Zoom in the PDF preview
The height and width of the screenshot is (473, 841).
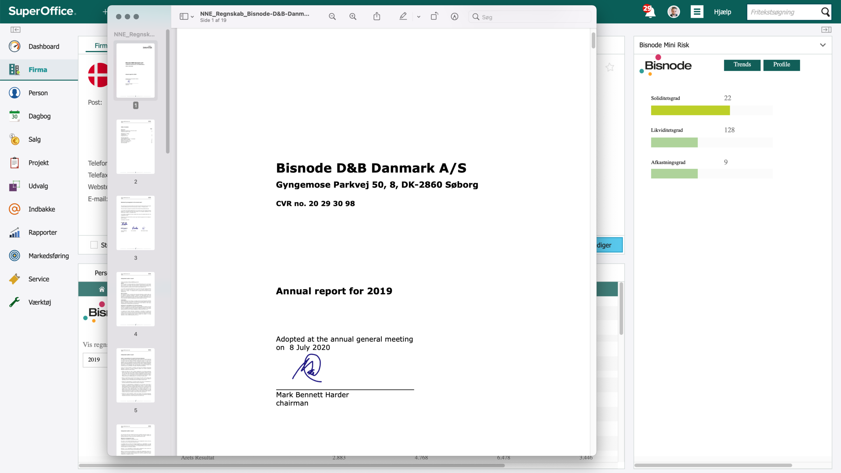pyautogui.click(x=353, y=17)
